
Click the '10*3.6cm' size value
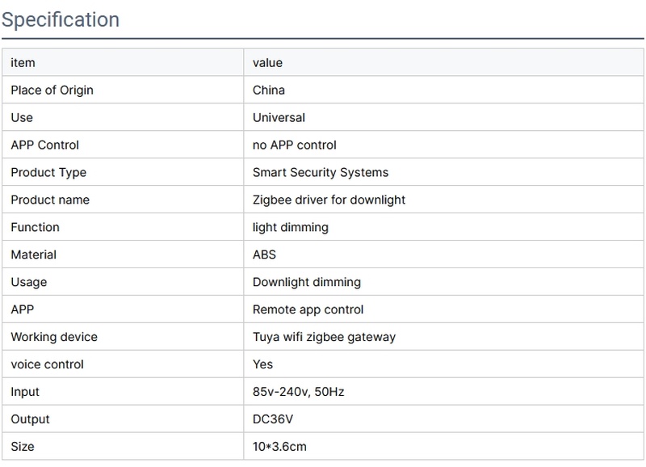(279, 446)
